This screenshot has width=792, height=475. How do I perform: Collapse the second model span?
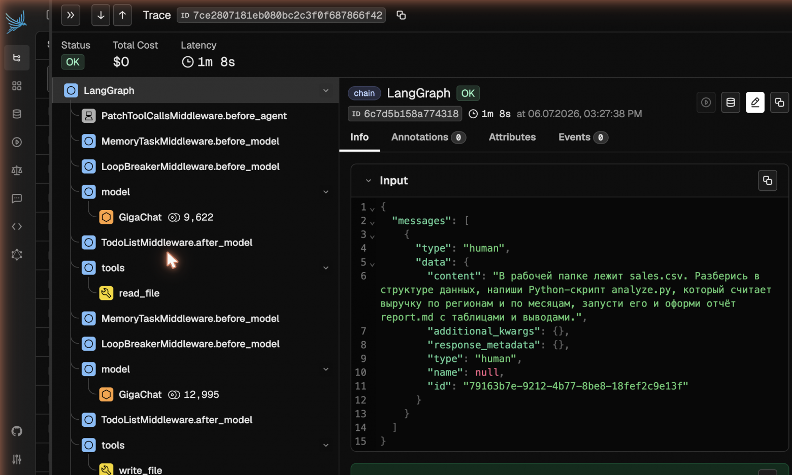pos(326,369)
